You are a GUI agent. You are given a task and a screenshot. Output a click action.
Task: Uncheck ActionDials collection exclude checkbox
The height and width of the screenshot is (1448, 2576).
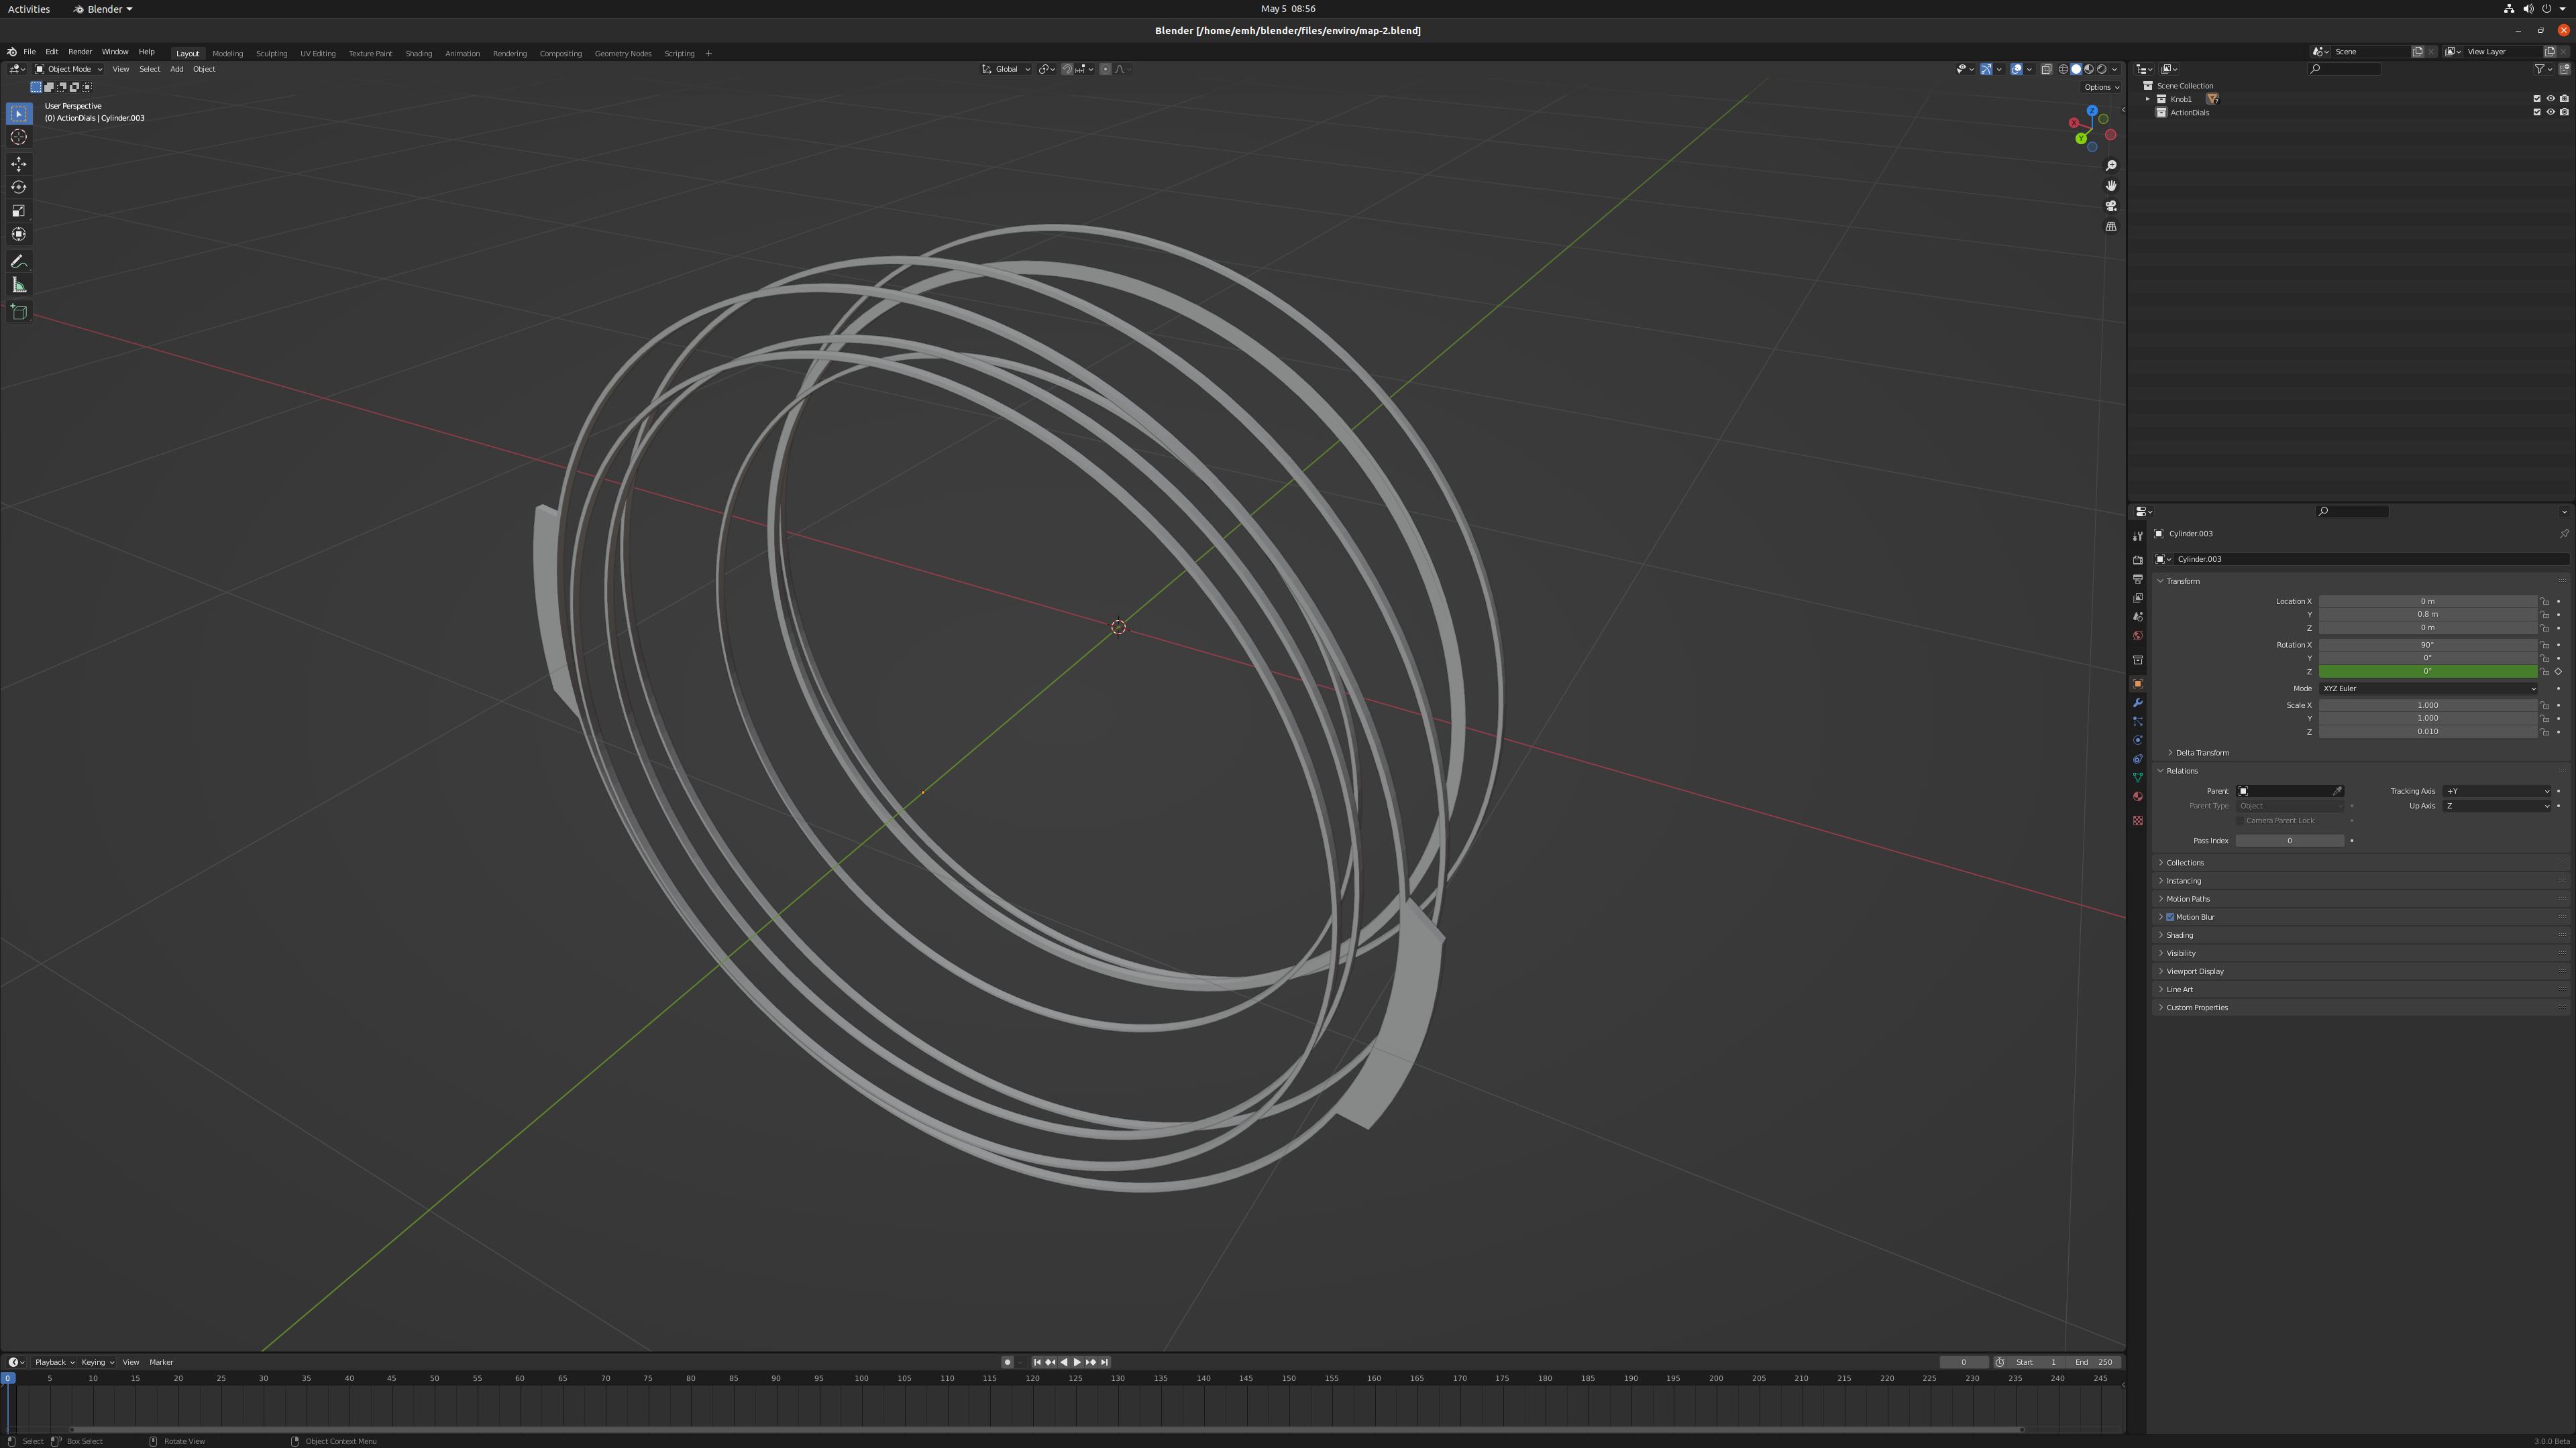coord(2537,112)
